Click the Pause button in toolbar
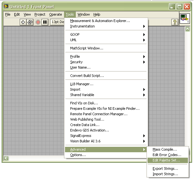Image resolution: width=194 pixels, height=180 pixels. click(x=45, y=22)
